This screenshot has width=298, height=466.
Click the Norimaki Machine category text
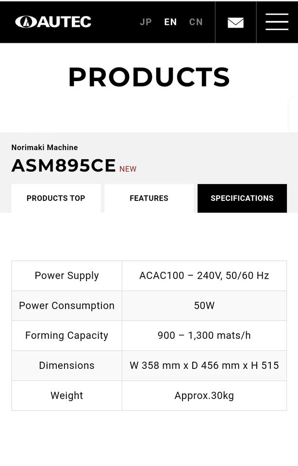click(x=45, y=148)
